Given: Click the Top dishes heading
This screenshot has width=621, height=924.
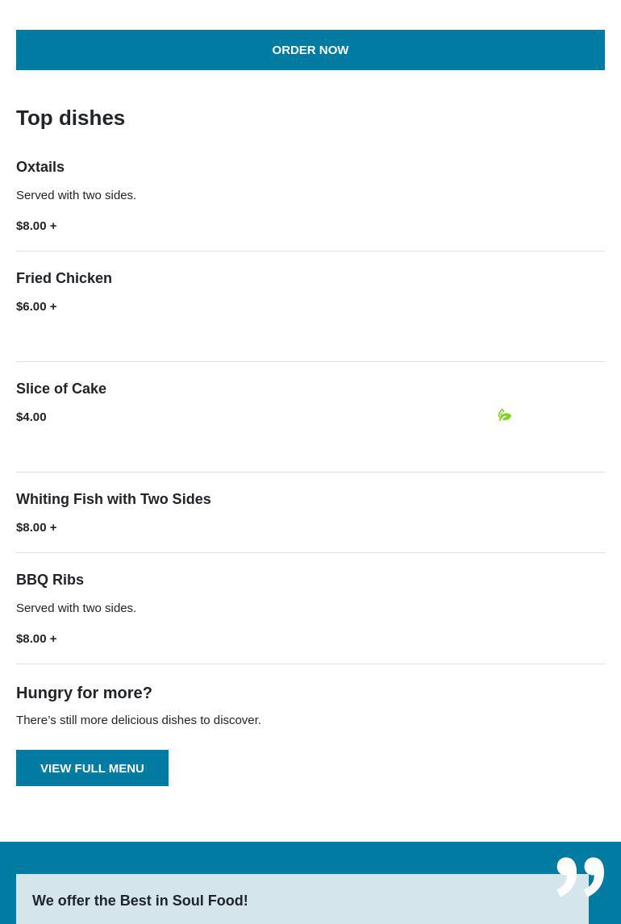Looking at the screenshot, I should pyautogui.click(x=70, y=118).
